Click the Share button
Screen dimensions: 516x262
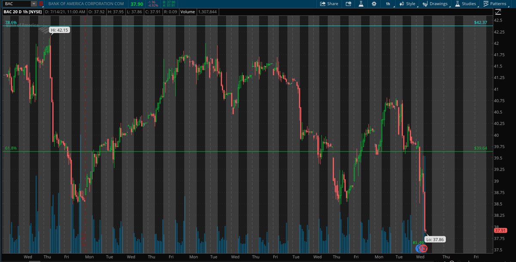(329, 3)
